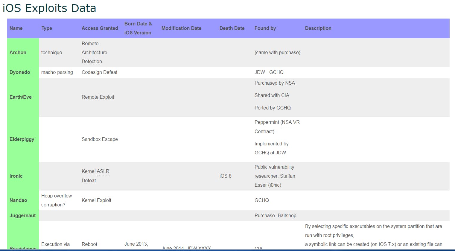Click the underlined "NSA" abbreviation in Peppermint

click(287, 122)
